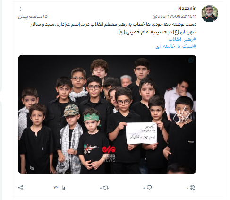Screen dimensions: 230x200
Task: Click the reaction count beside emoji icon
Action: (x=187, y=188)
